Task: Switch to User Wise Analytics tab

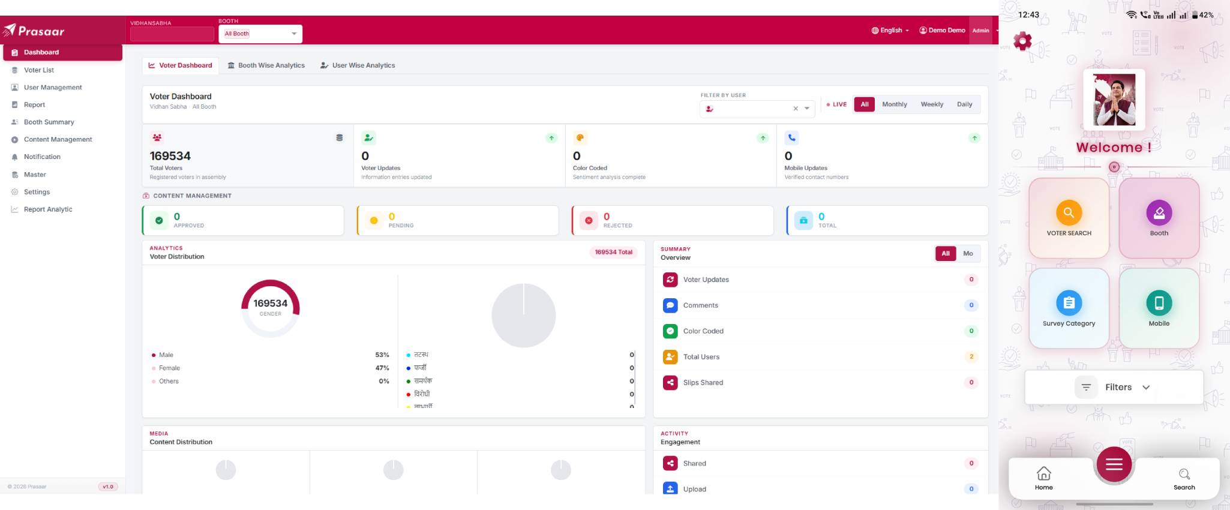Action: [358, 65]
